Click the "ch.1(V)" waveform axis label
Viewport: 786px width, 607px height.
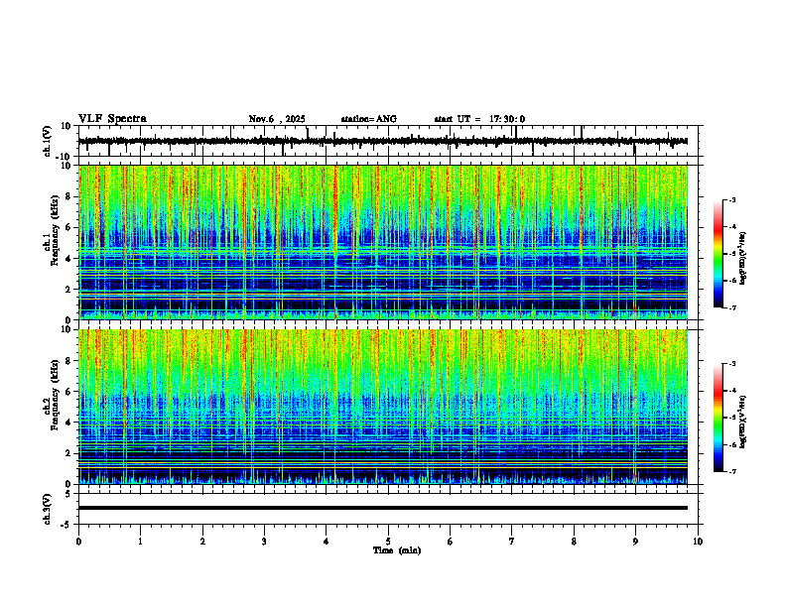pos(48,141)
